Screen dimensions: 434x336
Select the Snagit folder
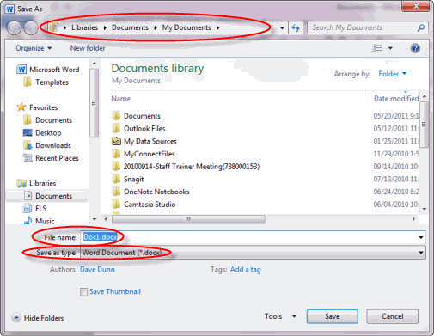[x=128, y=179]
